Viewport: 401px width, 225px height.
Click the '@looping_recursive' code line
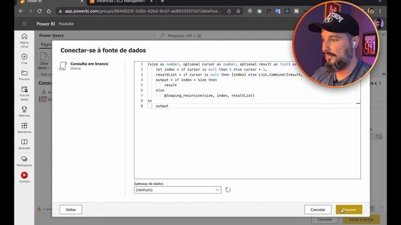click(209, 96)
